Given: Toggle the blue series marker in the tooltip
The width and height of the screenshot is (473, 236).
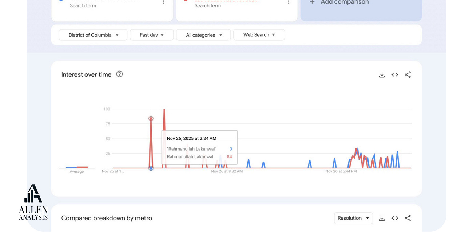Looking at the screenshot, I should [230, 149].
